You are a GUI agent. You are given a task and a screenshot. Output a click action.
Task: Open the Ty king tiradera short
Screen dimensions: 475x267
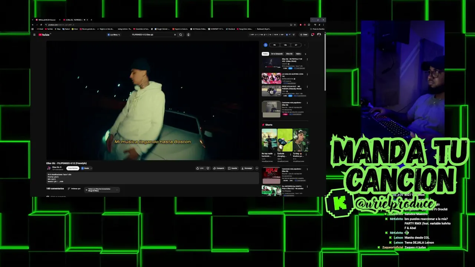pyautogui.click(x=300, y=140)
